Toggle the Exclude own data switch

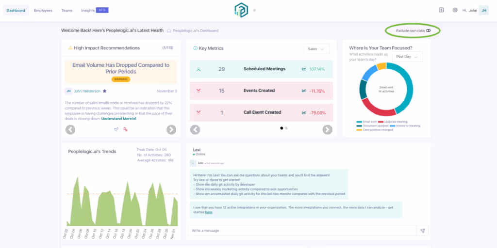coord(428,31)
